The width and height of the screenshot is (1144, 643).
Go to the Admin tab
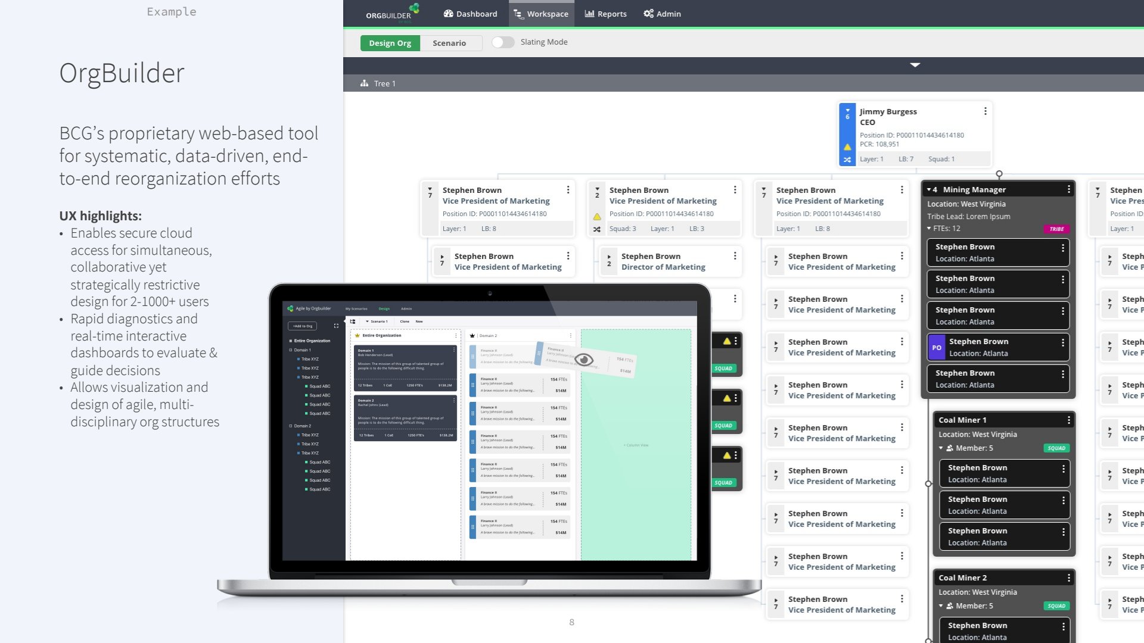[662, 14]
